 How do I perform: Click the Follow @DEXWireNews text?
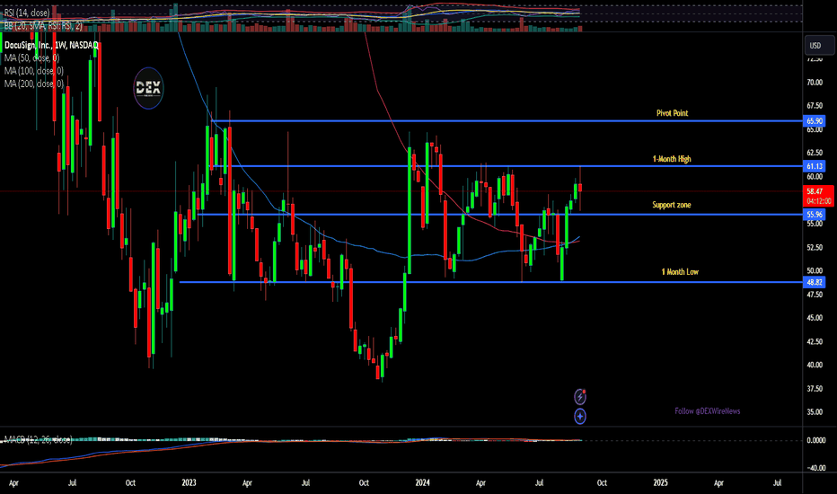tap(708, 411)
